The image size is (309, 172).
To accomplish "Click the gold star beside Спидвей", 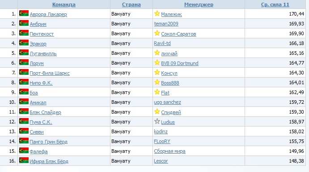I will tap(157, 111).
